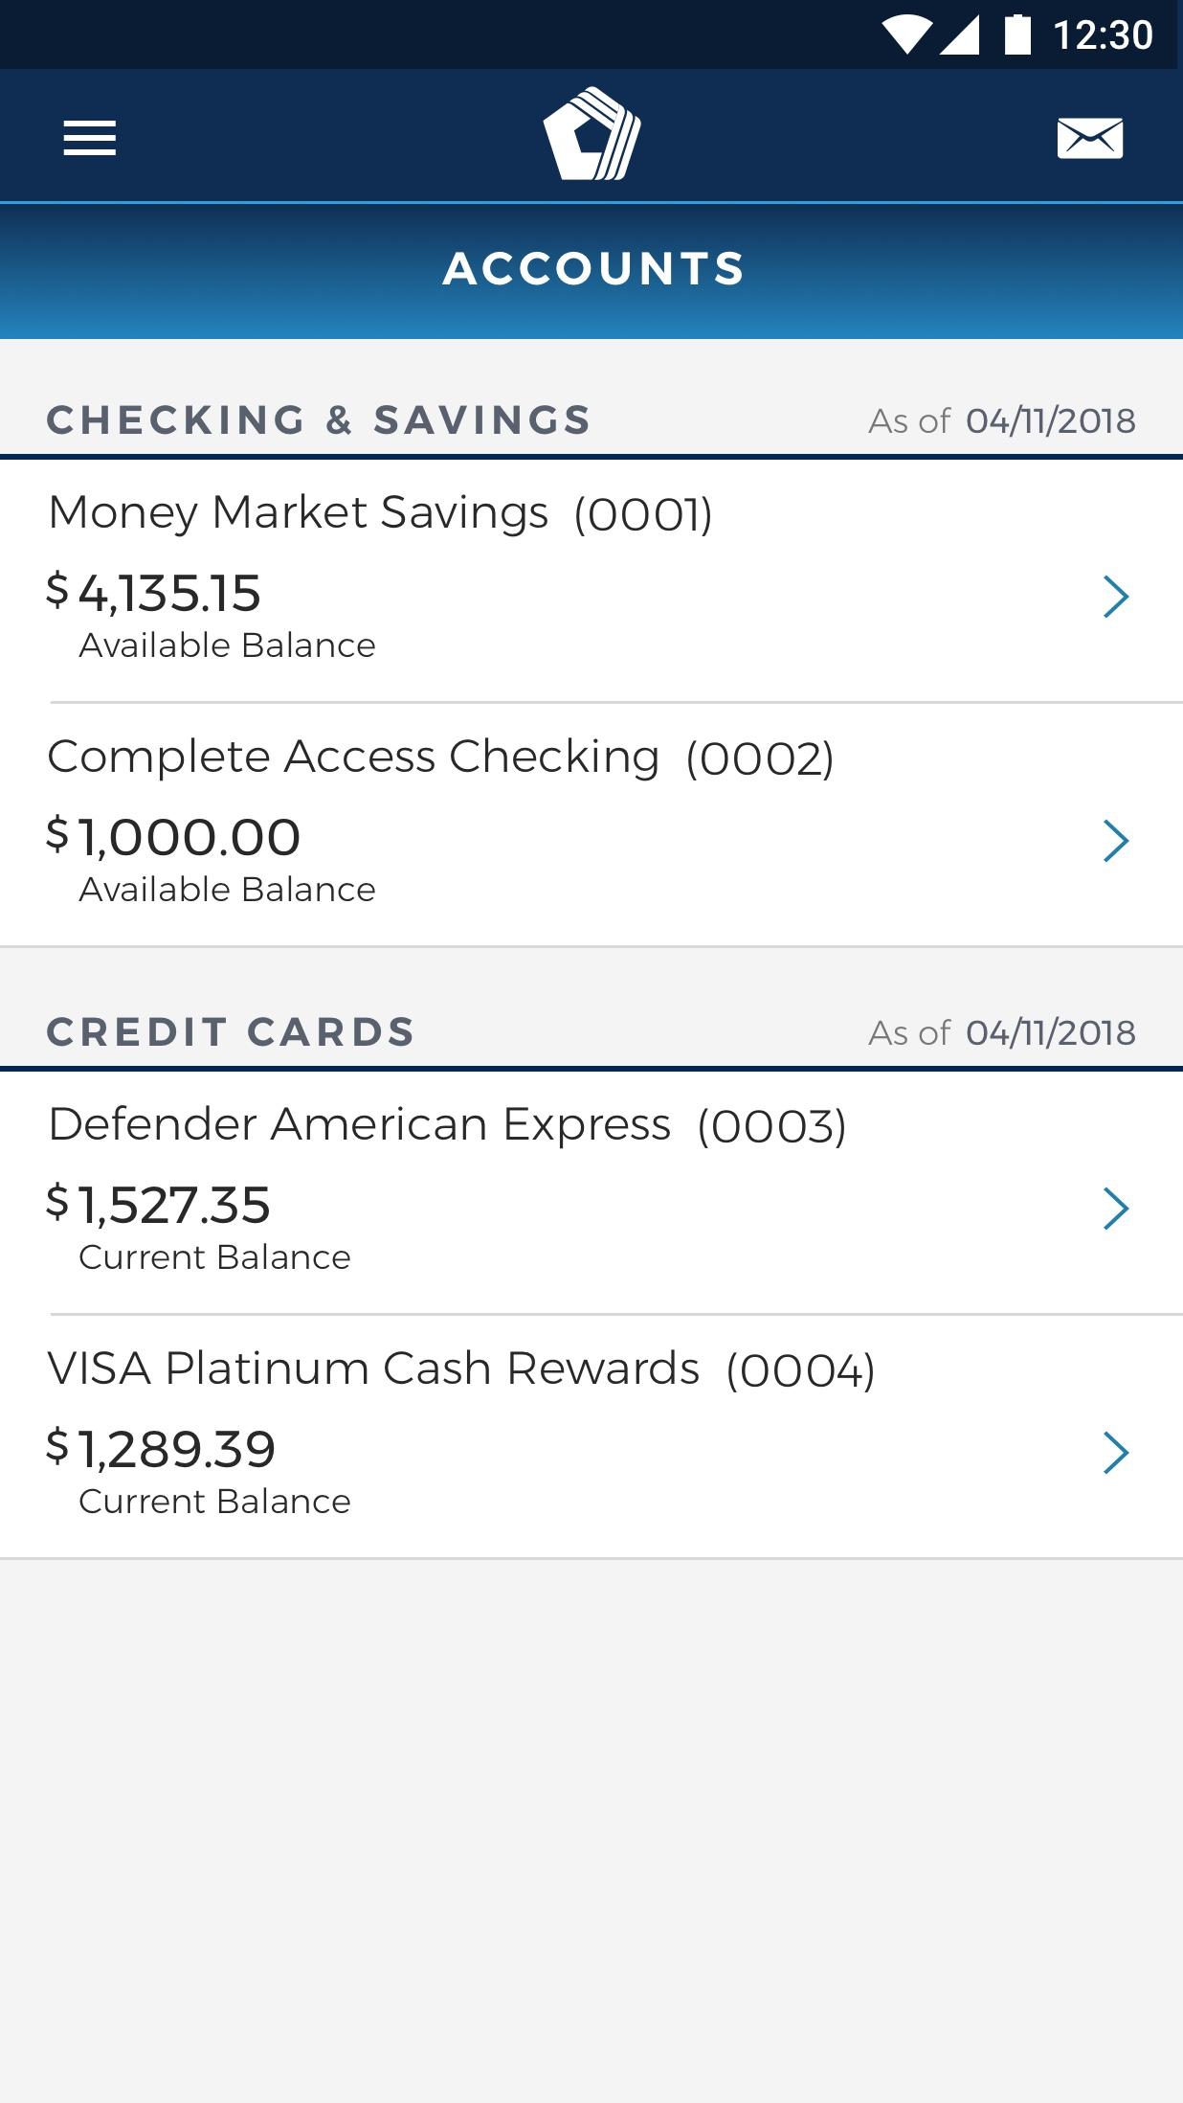Select the $1,527.35 current balance

tap(159, 1204)
